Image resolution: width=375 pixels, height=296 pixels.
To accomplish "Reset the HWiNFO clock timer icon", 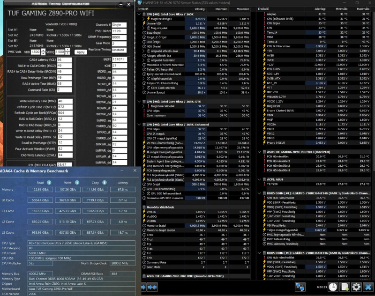I will point(333,287).
